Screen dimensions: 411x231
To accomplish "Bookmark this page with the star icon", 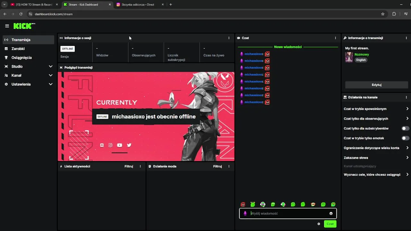I will [383, 14].
